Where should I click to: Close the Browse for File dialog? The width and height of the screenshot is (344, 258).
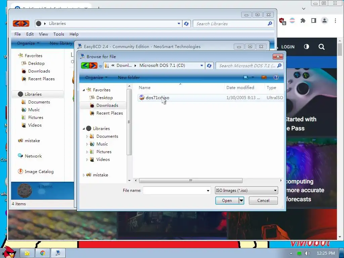coord(278,56)
